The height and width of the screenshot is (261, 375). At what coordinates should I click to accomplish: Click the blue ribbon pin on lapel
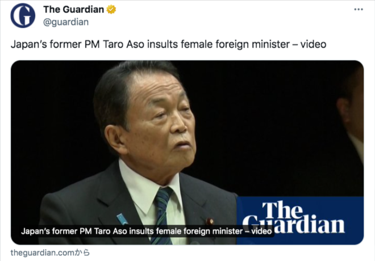click(x=122, y=219)
